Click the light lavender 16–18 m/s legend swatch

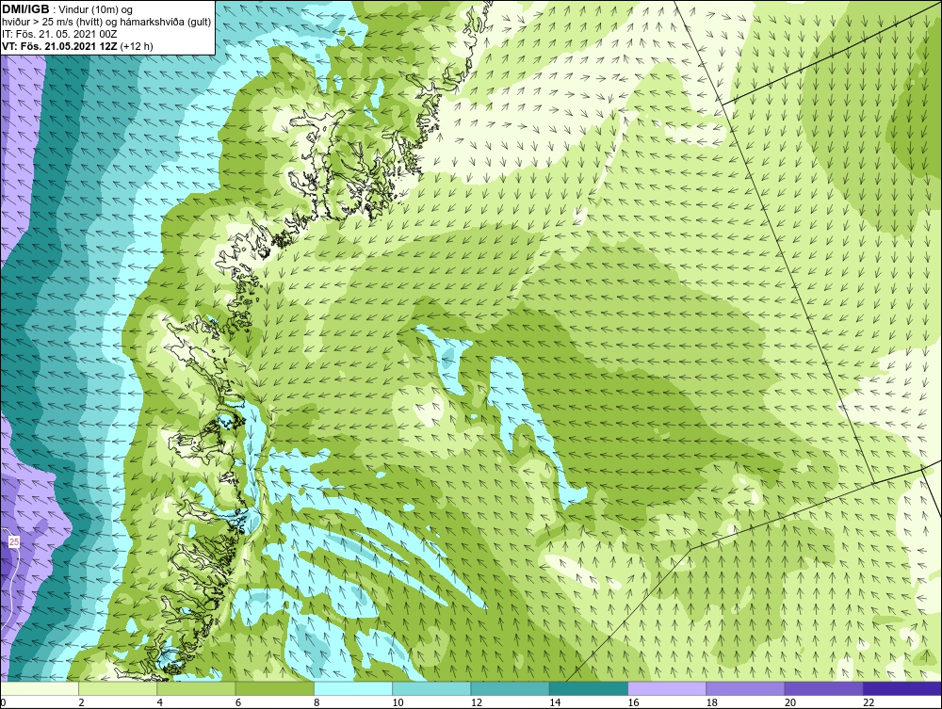667,688
